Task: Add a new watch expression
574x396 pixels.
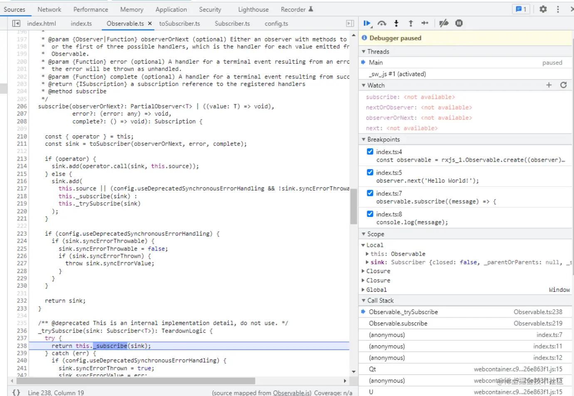Action: (549, 85)
